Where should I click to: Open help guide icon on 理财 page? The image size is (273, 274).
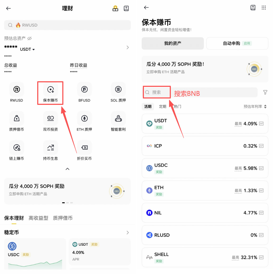(126, 8)
